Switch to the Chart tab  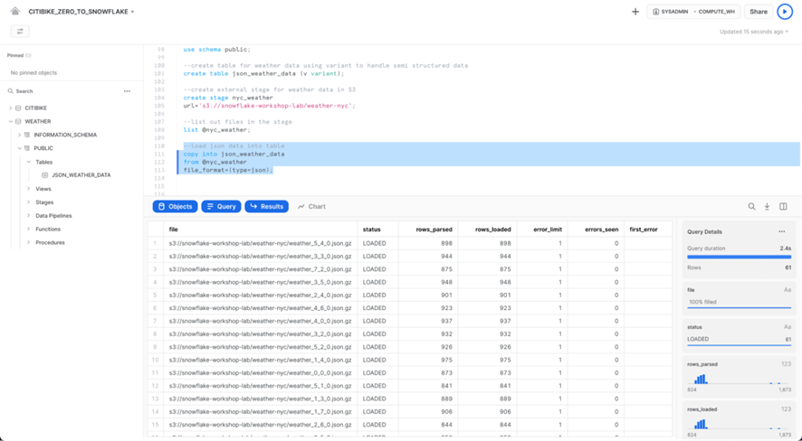point(311,207)
